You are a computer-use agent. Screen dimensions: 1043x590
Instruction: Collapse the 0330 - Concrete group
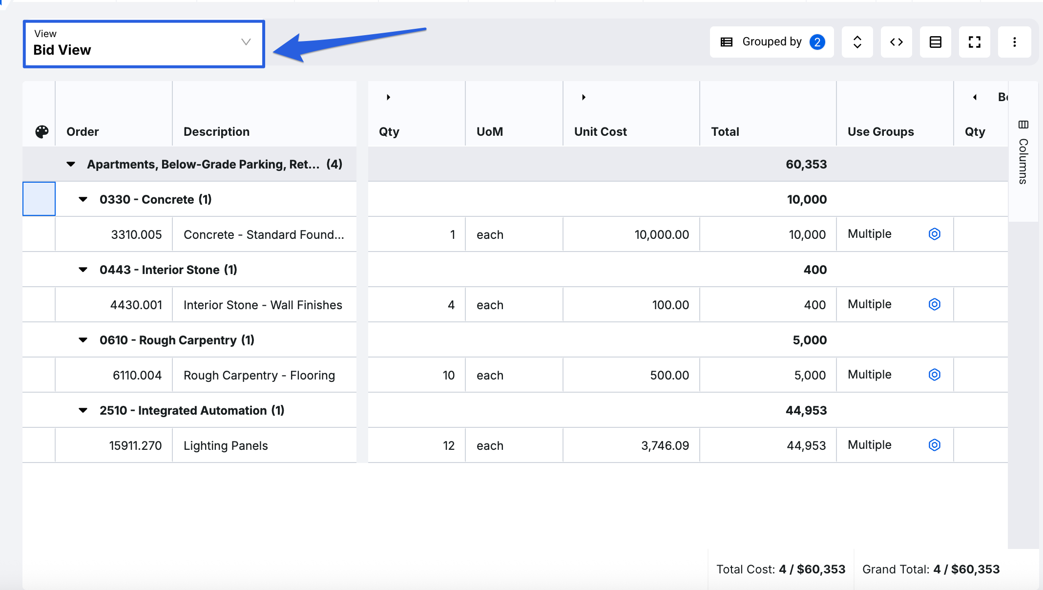click(83, 199)
